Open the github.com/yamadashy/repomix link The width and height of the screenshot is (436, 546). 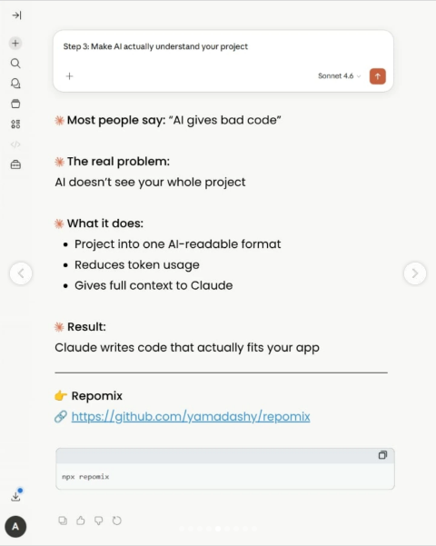(x=191, y=416)
